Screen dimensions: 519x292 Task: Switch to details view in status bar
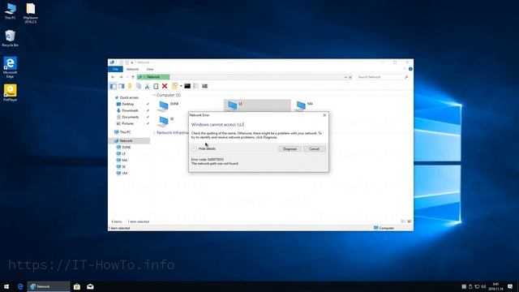[x=403, y=221]
